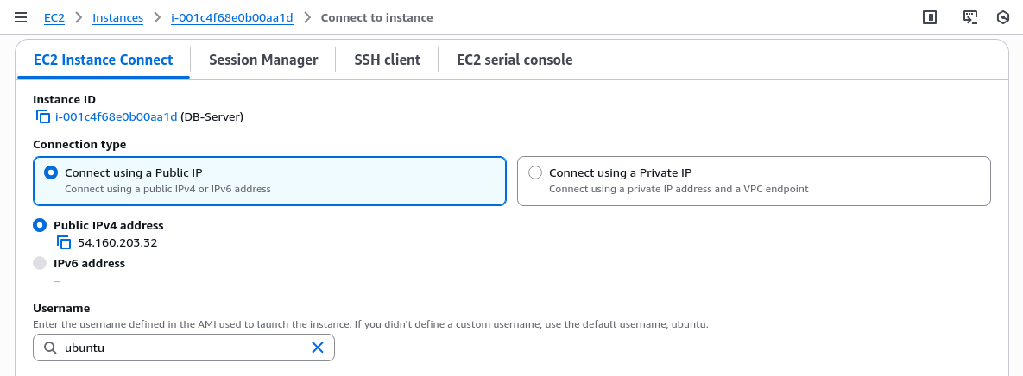1023x376 pixels.
Task: Click the search icon in username field
Action: (x=49, y=348)
